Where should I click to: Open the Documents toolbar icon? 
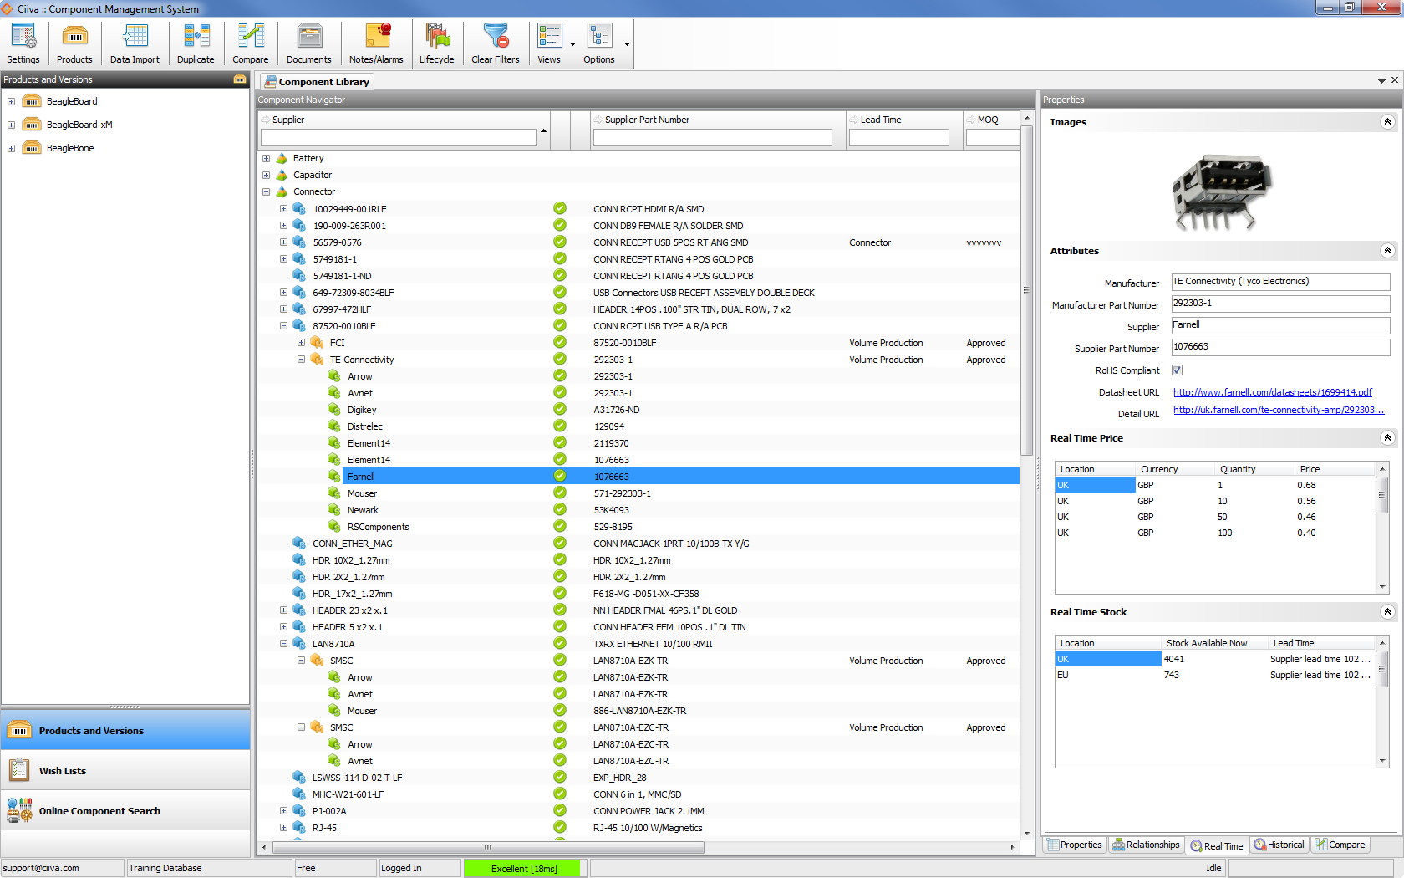point(309,43)
